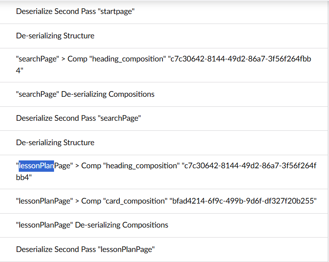329x262 pixels.
Task: Select the first De-serializing Structure log entry
Action: point(55,36)
